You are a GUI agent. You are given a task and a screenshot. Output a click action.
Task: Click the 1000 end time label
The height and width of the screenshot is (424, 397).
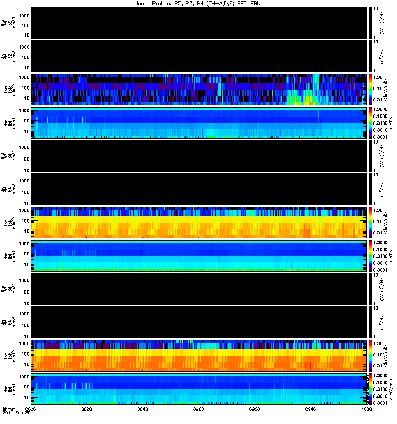366,409
